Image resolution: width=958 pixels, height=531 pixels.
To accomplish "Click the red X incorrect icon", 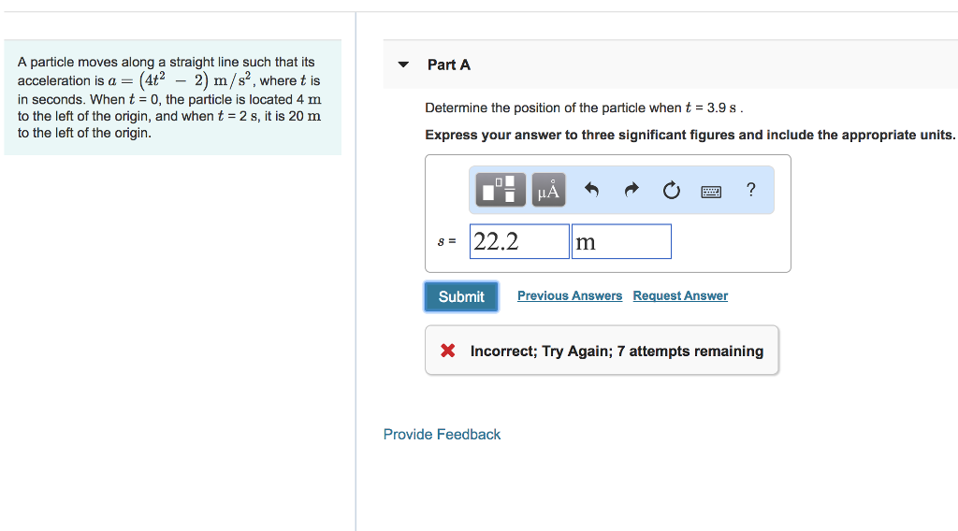I will pyautogui.click(x=448, y=351).
